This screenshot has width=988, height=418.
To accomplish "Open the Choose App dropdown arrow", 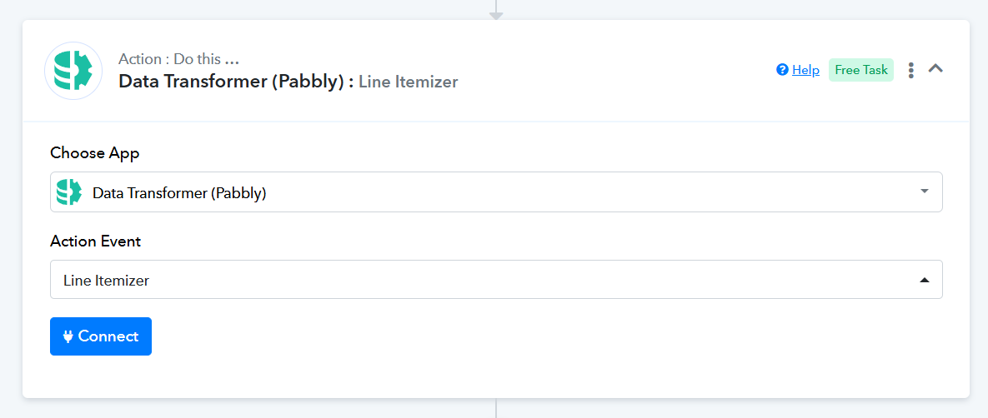I will tap(925, 192).
